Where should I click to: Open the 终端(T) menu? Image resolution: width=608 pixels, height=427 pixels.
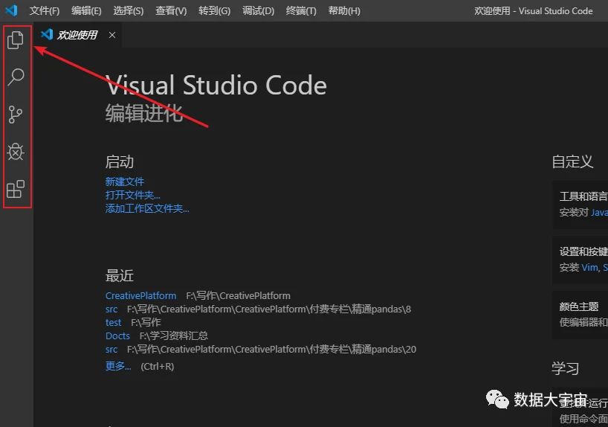point(301,11)
